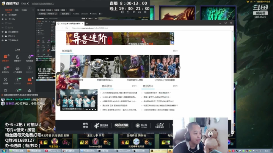Image resolution: width=273 pixels, height=153 pixels.
Task: Click the 英雄联盟·大神教学 category button
Action: click(48, 14)
